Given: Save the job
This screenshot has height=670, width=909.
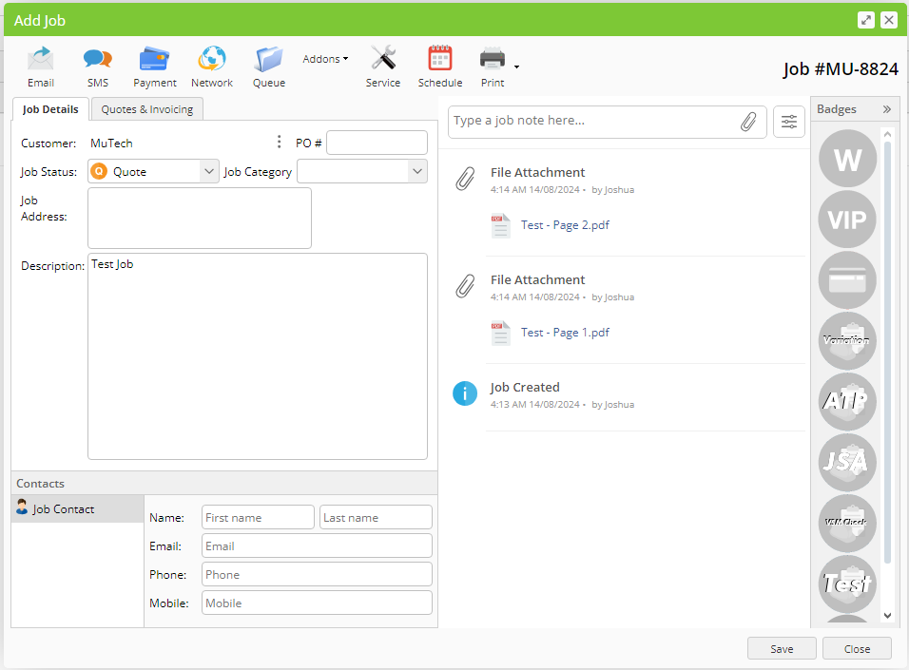Looking at the screenshot, I should (x=782, y=648).
